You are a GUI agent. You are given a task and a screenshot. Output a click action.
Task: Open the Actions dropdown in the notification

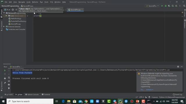pos(150,90)
